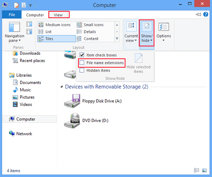The height and width of the screenshot is (177, 212).
Task: Select the Content layout
Action: tap(87, 39)
